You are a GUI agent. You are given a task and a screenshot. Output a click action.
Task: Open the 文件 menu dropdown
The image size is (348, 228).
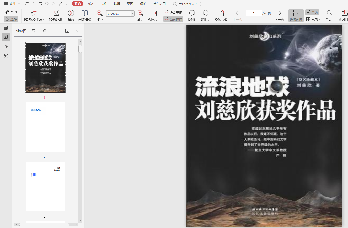coord(12,4)
